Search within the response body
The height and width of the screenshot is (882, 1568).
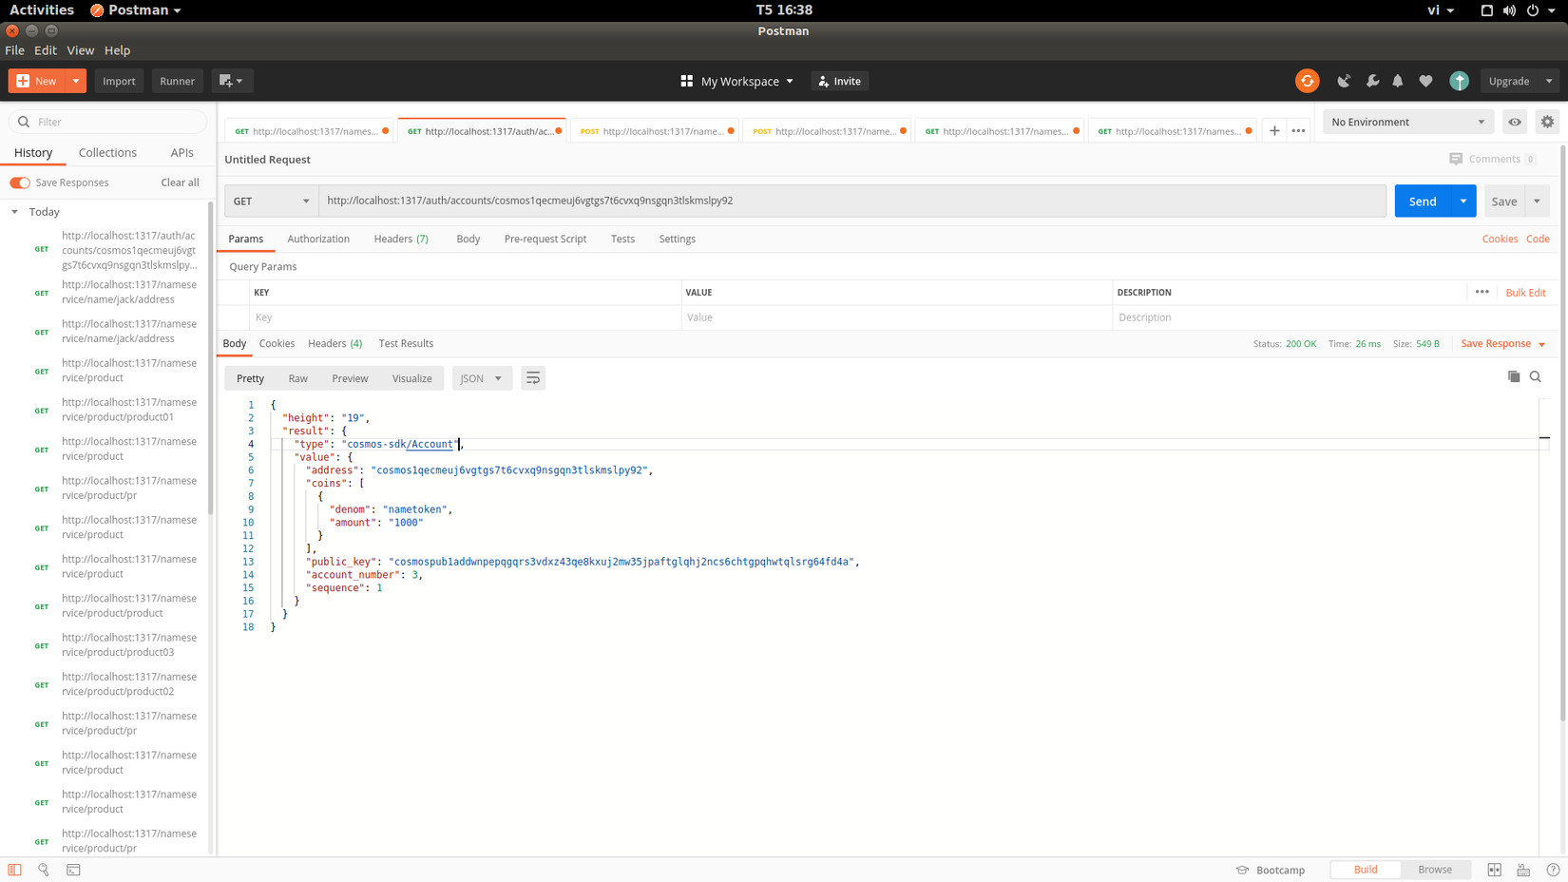click(x=1536, y=377)
